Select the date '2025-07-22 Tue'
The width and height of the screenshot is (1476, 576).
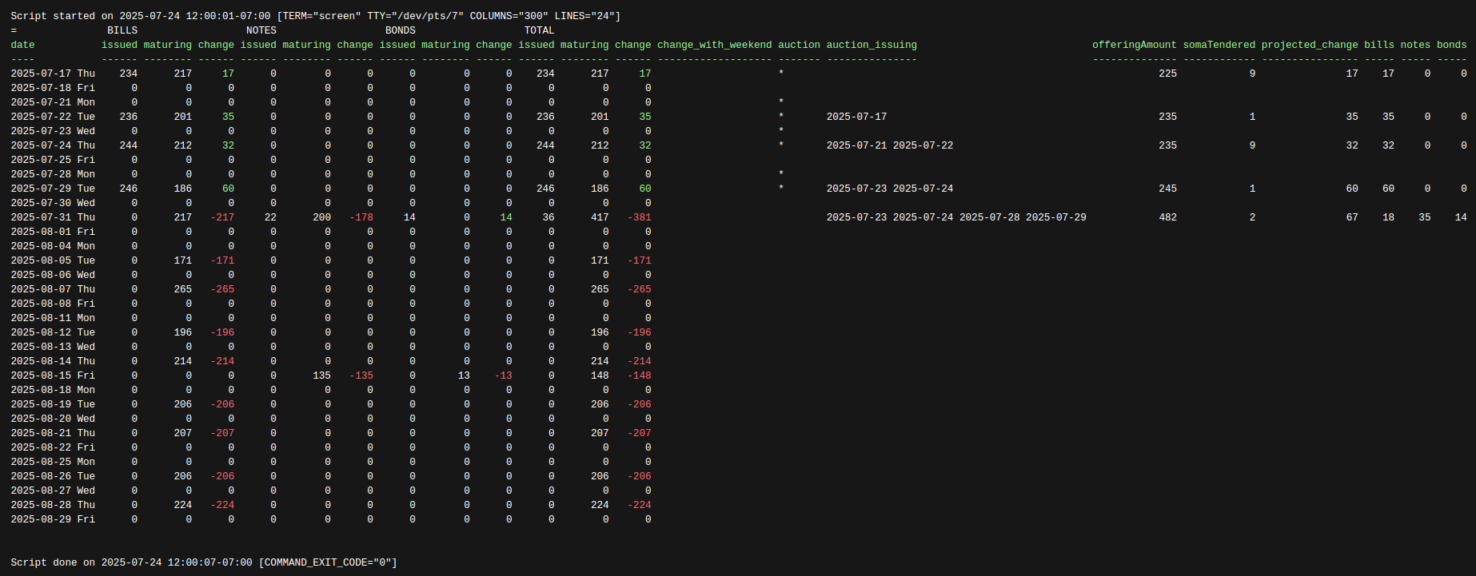point(53,117)
